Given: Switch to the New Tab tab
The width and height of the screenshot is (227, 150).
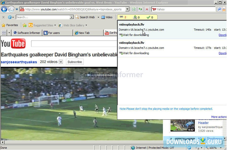Looking at the screenshot, I should tap(88, 33).
